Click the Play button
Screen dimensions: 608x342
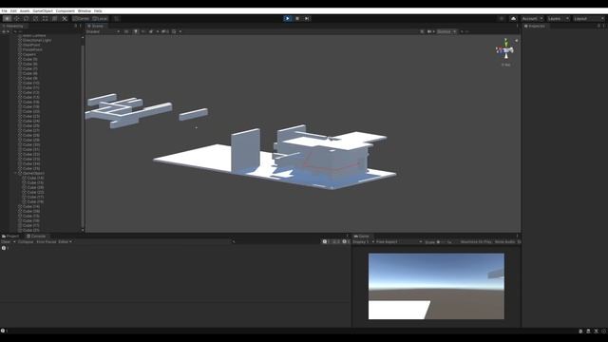(287, 19)
